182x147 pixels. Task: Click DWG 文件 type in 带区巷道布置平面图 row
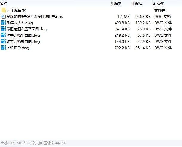[163, 29]
